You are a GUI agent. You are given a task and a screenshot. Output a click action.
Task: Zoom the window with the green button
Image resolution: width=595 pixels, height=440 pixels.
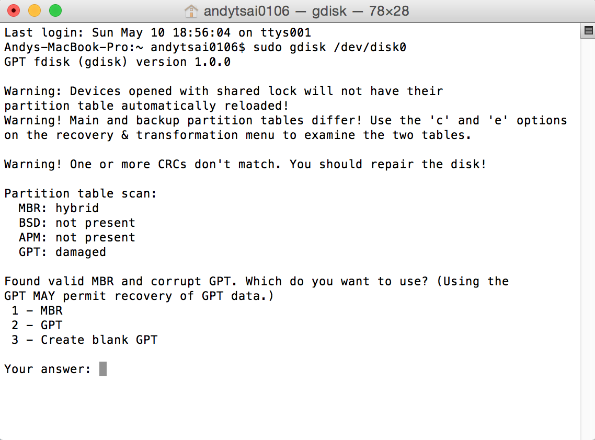pyautogui.click(x=55, y=10)
